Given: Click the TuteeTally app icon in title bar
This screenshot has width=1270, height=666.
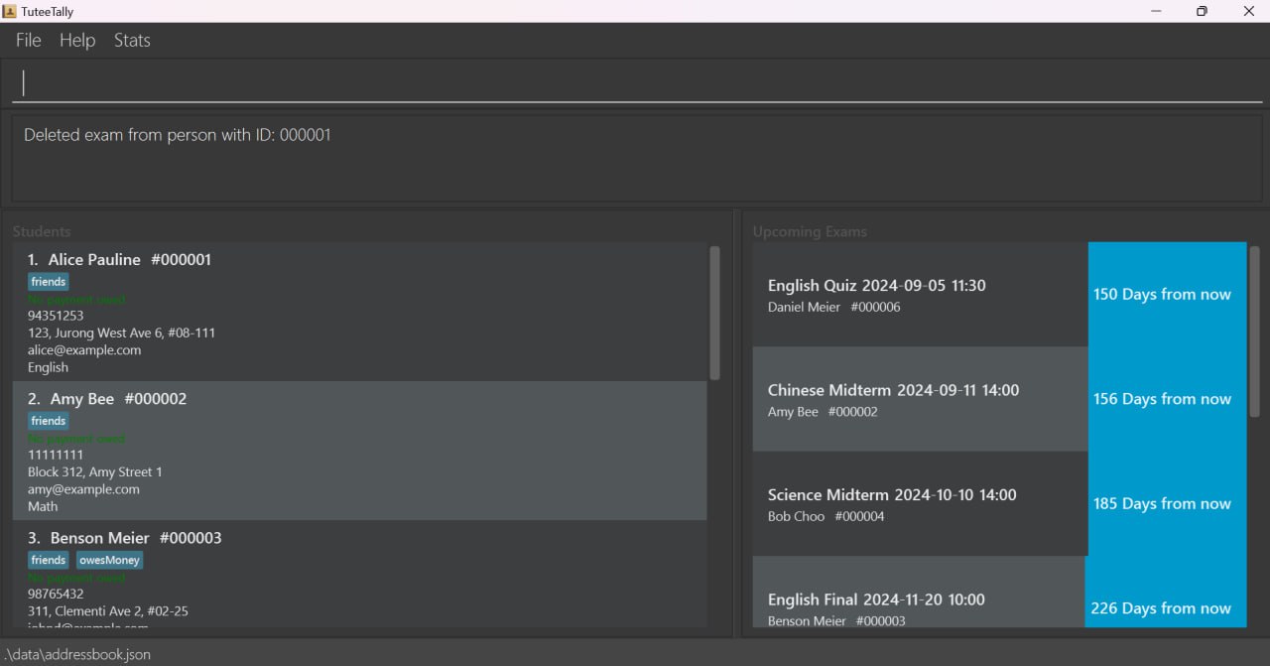Looking at the screenshot, I should point(9,11).
